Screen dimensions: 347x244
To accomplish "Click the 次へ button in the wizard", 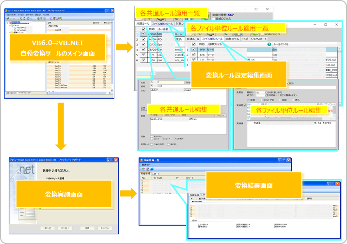I will pyautogui.click(x=64, y=227).
